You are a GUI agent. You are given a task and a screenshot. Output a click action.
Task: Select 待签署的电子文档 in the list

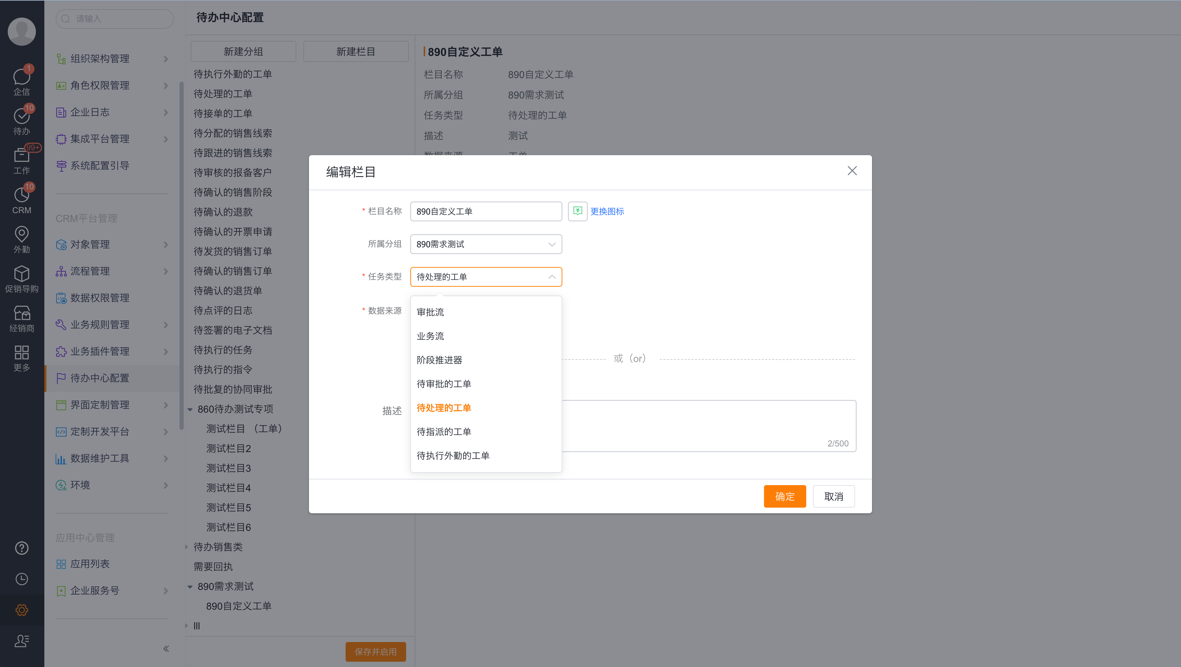(x=233, y=330)
